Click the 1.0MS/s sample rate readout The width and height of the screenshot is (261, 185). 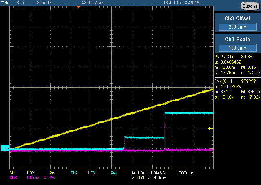[x=158, y=173]
